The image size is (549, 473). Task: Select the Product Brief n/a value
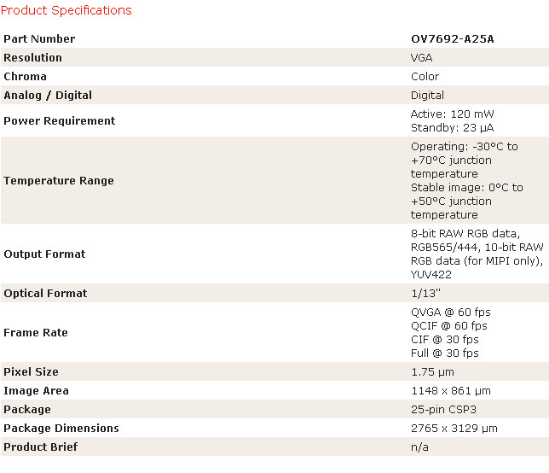(x=419, y=447)
